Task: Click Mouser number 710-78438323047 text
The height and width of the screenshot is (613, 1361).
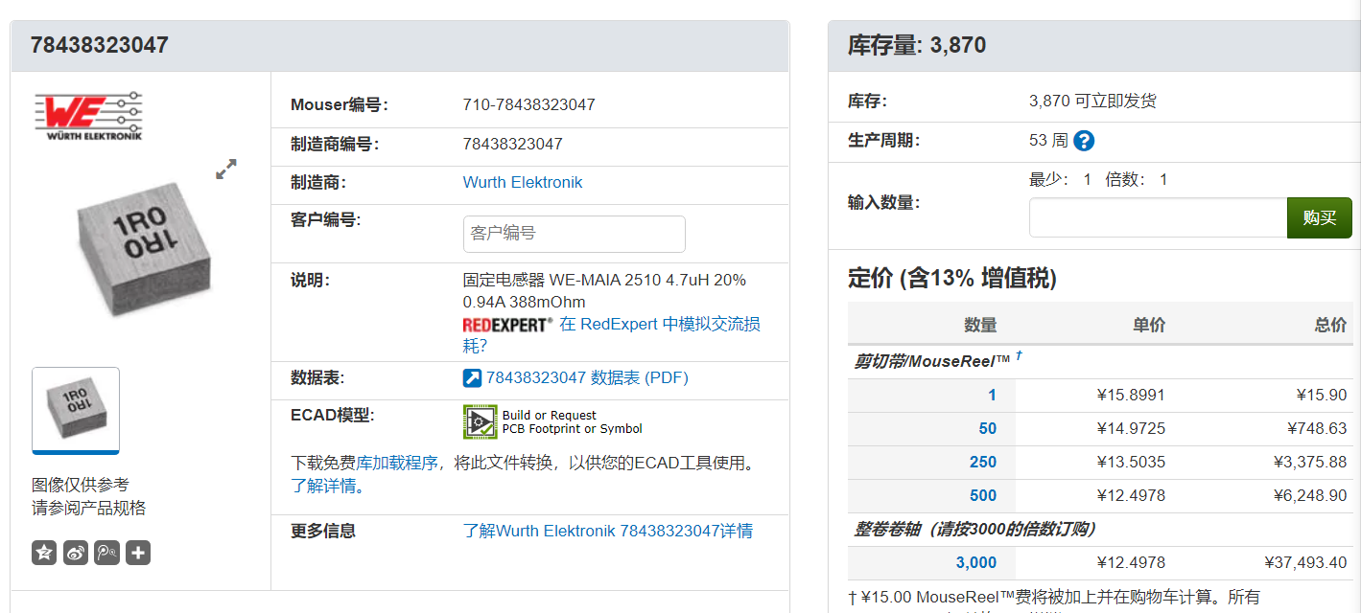Action: coord(529,104)
